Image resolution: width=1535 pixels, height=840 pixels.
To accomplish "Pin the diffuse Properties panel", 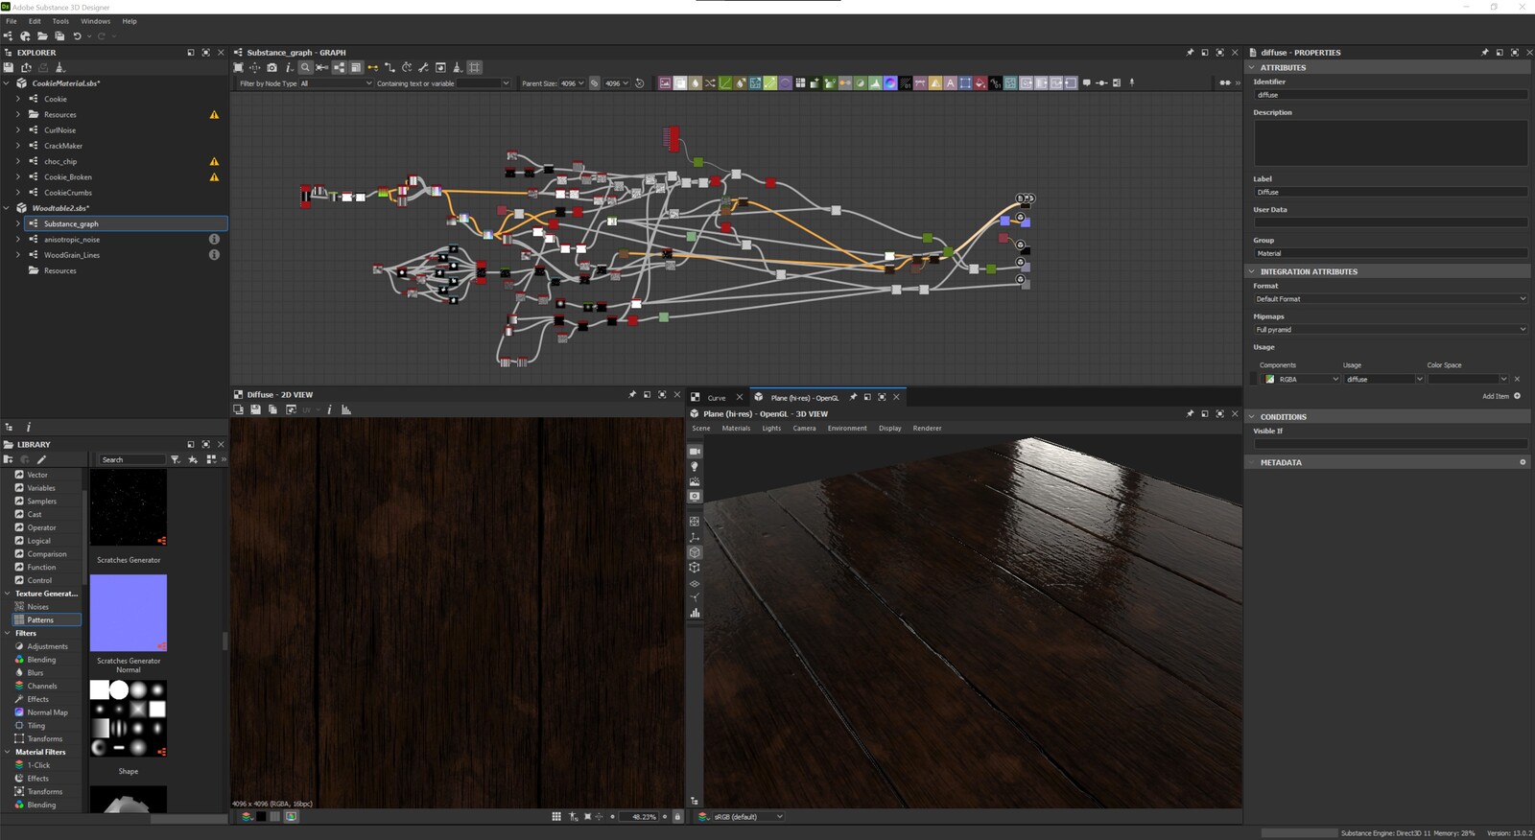I will [1484, 53].
